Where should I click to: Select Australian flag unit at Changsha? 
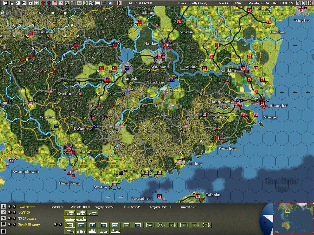point(127,68)
